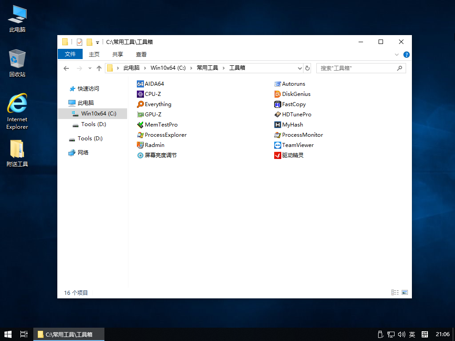
Task: Open the address bar history dropdown
Action: [x=300, y=68]
